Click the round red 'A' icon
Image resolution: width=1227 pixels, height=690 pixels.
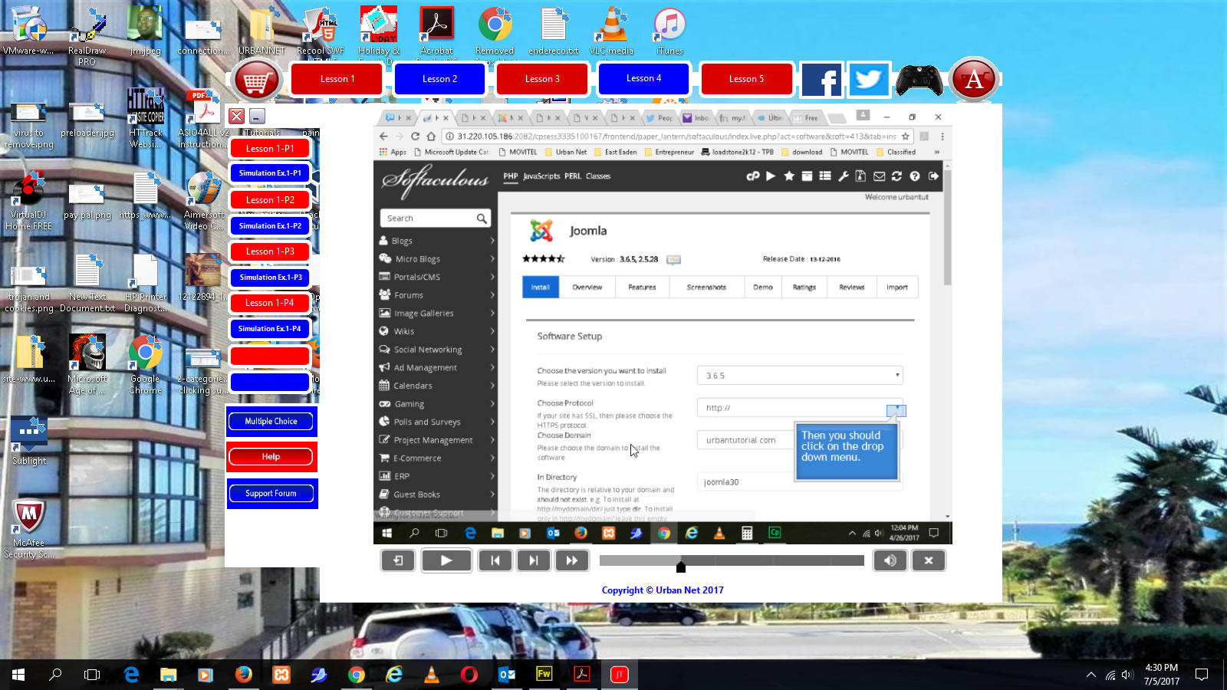(974, 79)
